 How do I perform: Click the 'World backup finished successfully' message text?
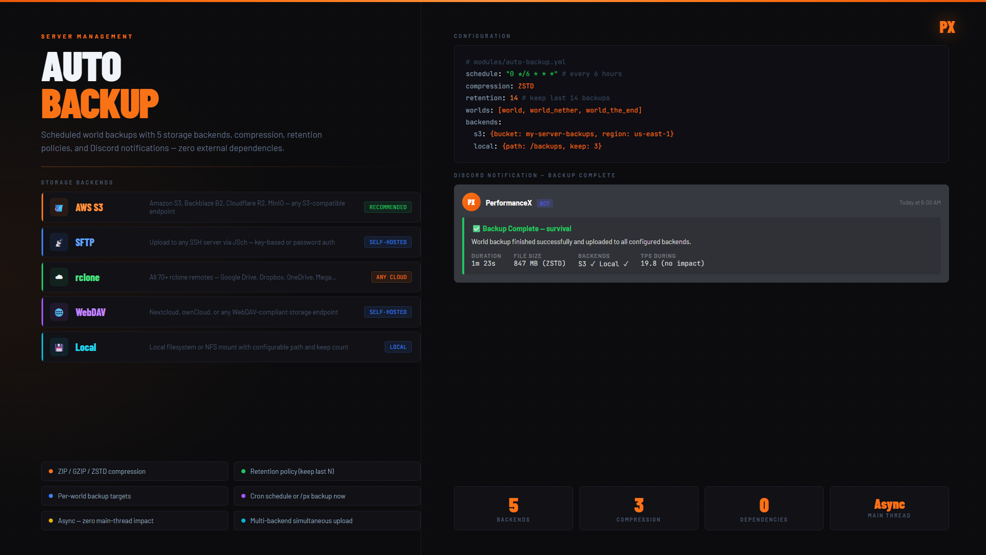pyautogui.click(x=581, y=242)
